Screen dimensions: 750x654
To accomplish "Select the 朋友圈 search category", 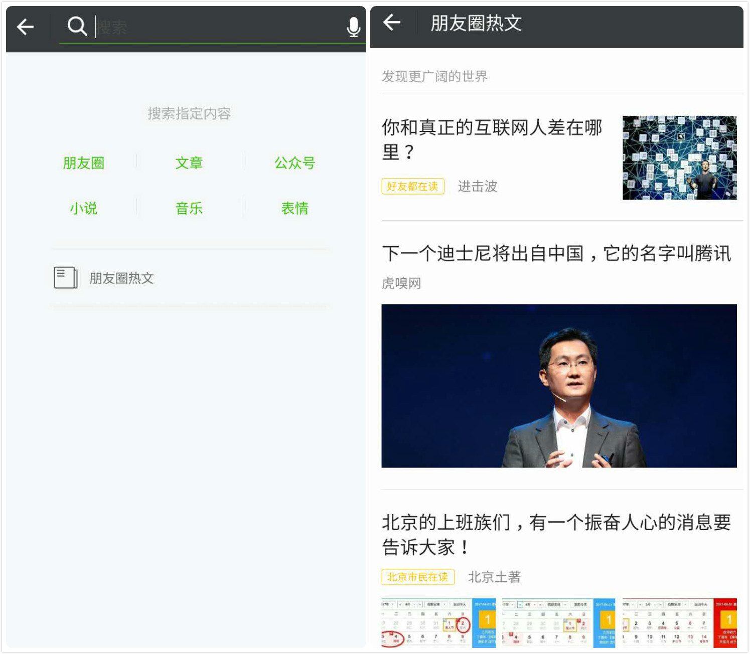I will click(x=83, y=163).
